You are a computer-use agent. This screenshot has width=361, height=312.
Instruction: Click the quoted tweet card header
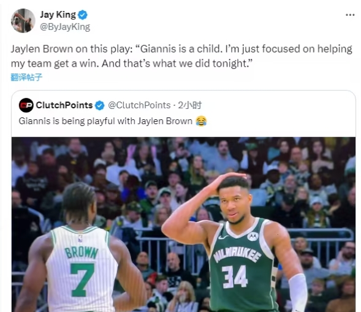[x=110, y=105]
